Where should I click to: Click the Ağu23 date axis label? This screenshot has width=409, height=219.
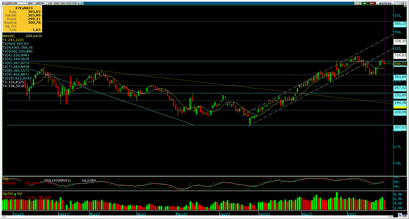pyautogui.click(x=307, y=214)
